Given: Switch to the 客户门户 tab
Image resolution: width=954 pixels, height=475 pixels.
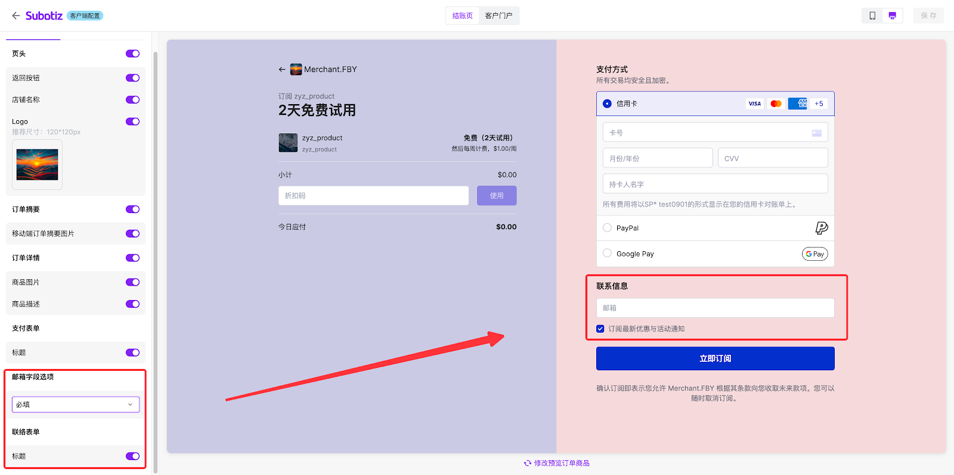Looking at the screenshot, I should coord(498,15).
